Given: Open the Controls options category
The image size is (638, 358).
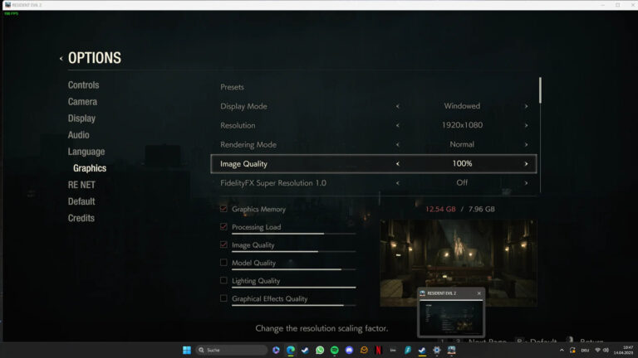Looking at the screenshot, I should coord(83,85).
